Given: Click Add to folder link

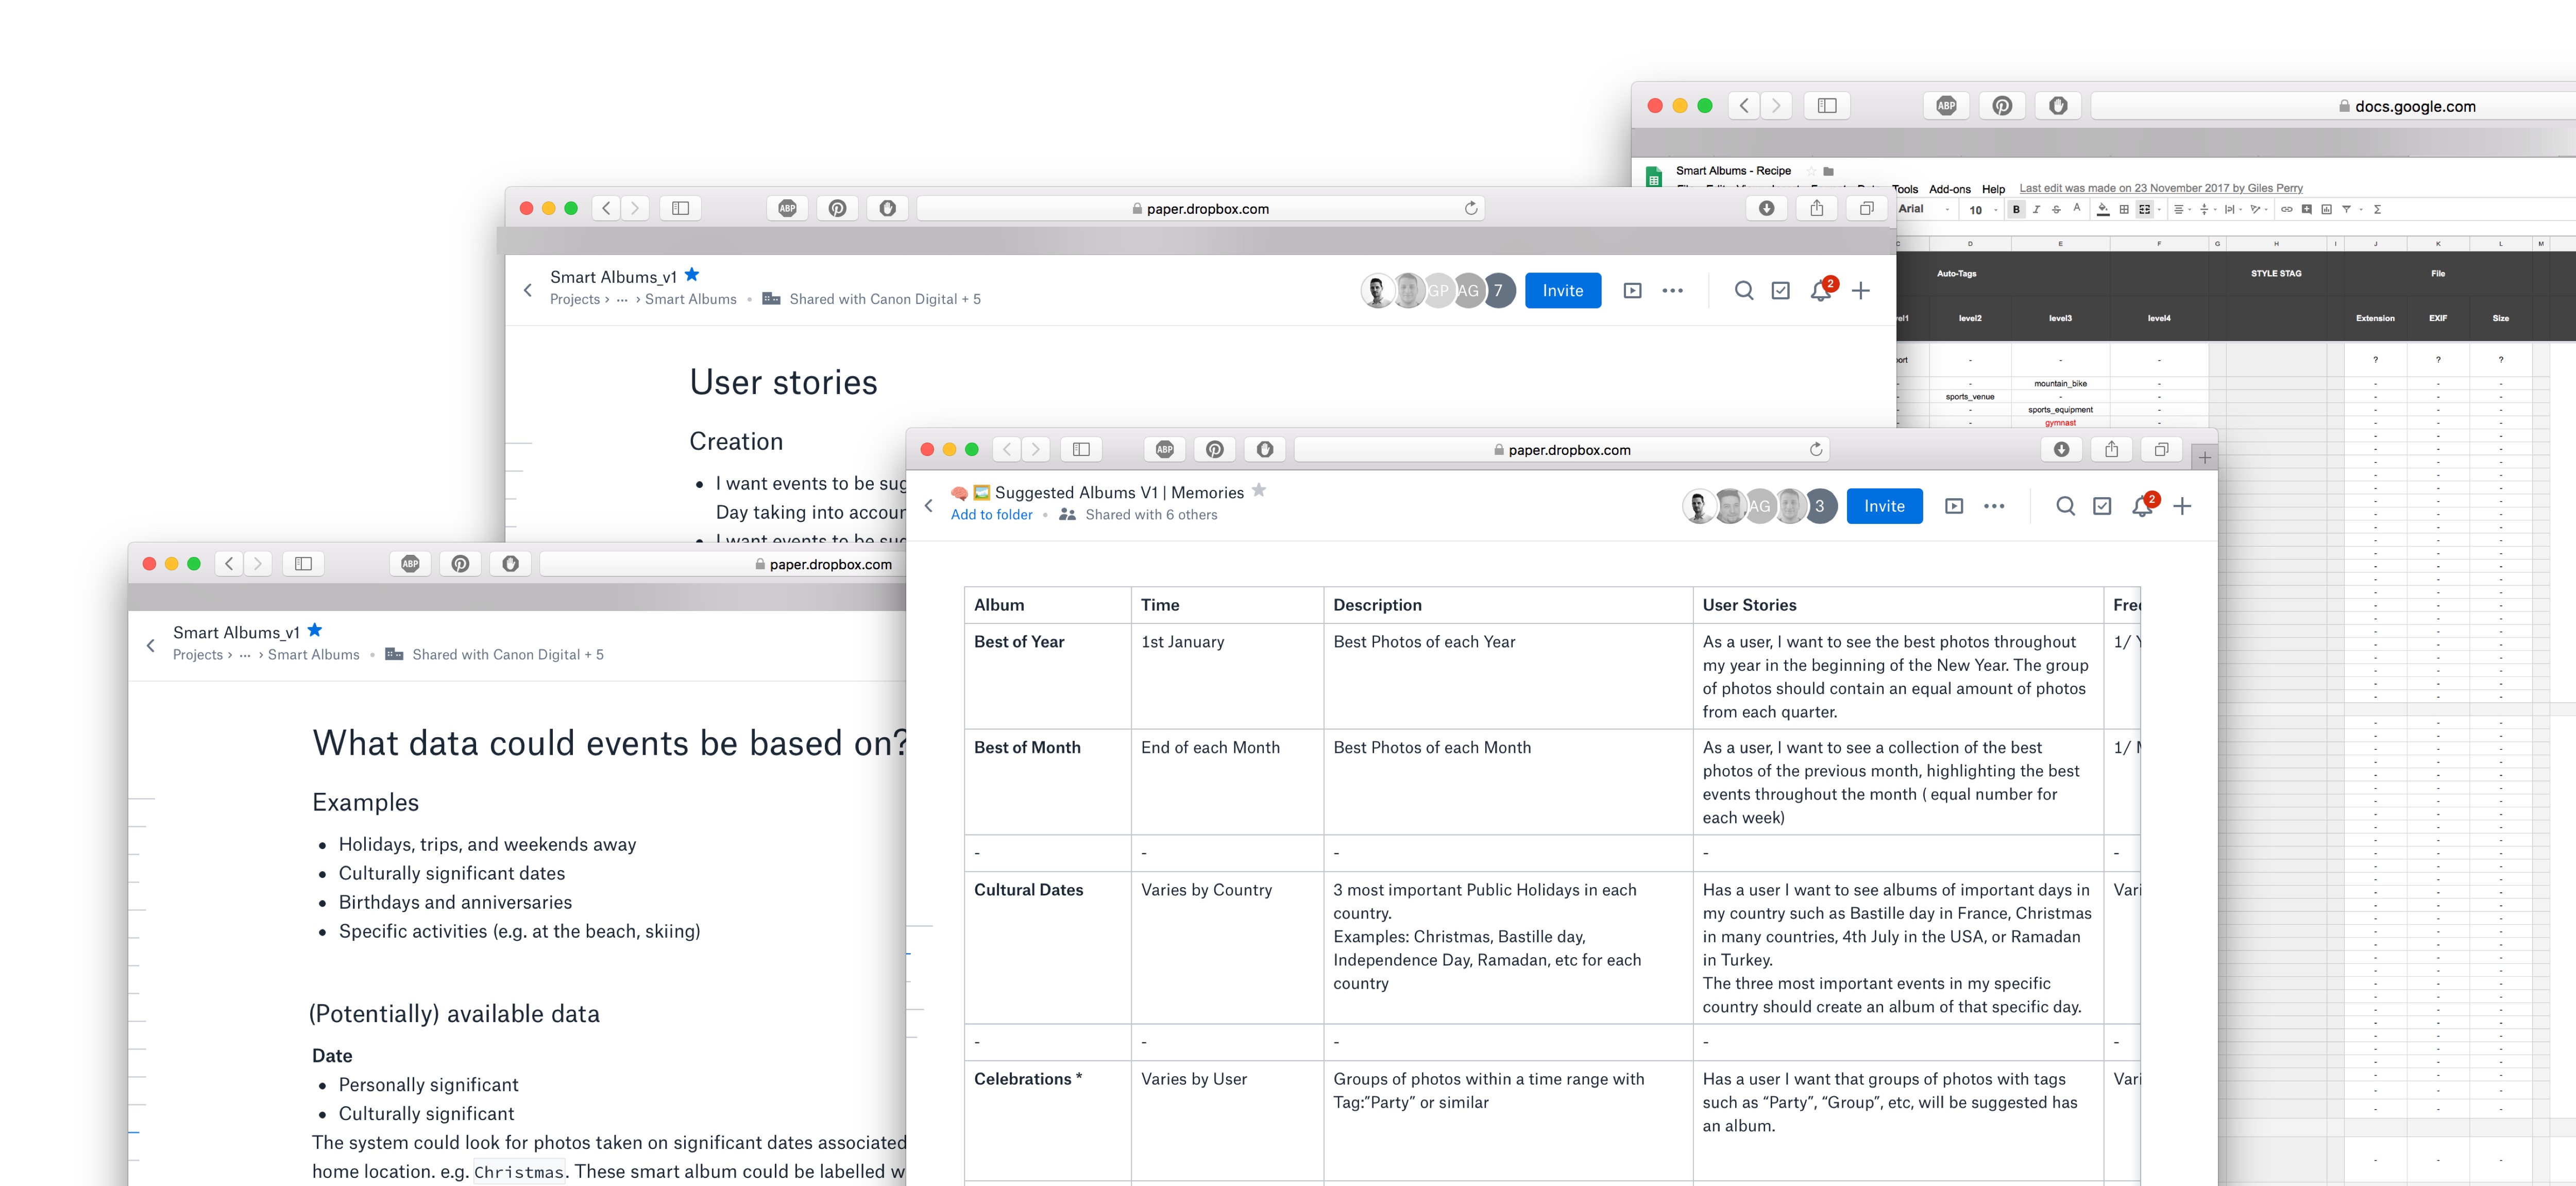Looking at the screenshot, I should tap(992, 515).
